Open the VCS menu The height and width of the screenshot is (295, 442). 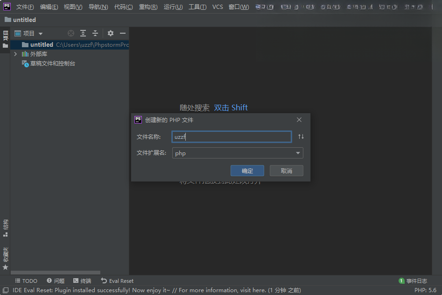tap(217, 7)
